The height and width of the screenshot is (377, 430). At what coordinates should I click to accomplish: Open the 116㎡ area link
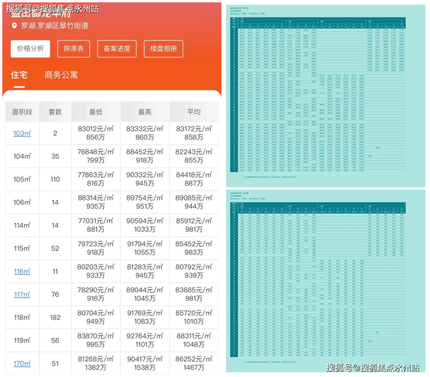(x=22, y=271)
